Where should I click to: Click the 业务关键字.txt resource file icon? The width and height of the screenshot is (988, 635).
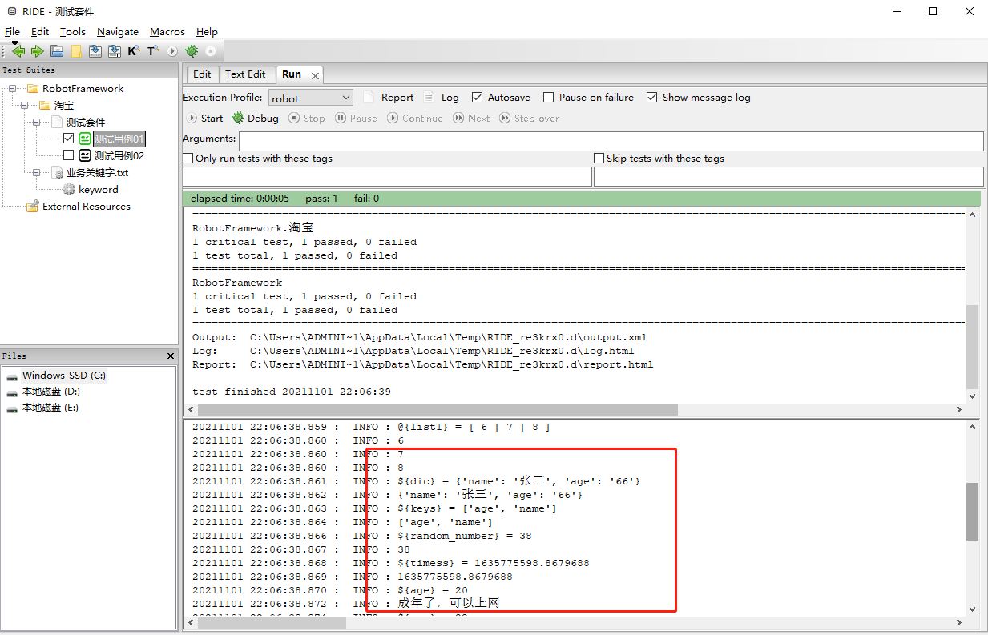58,172
